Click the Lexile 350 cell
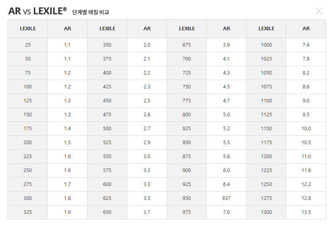Viewport: 334px width, 227px height. [x=107, y=45]
